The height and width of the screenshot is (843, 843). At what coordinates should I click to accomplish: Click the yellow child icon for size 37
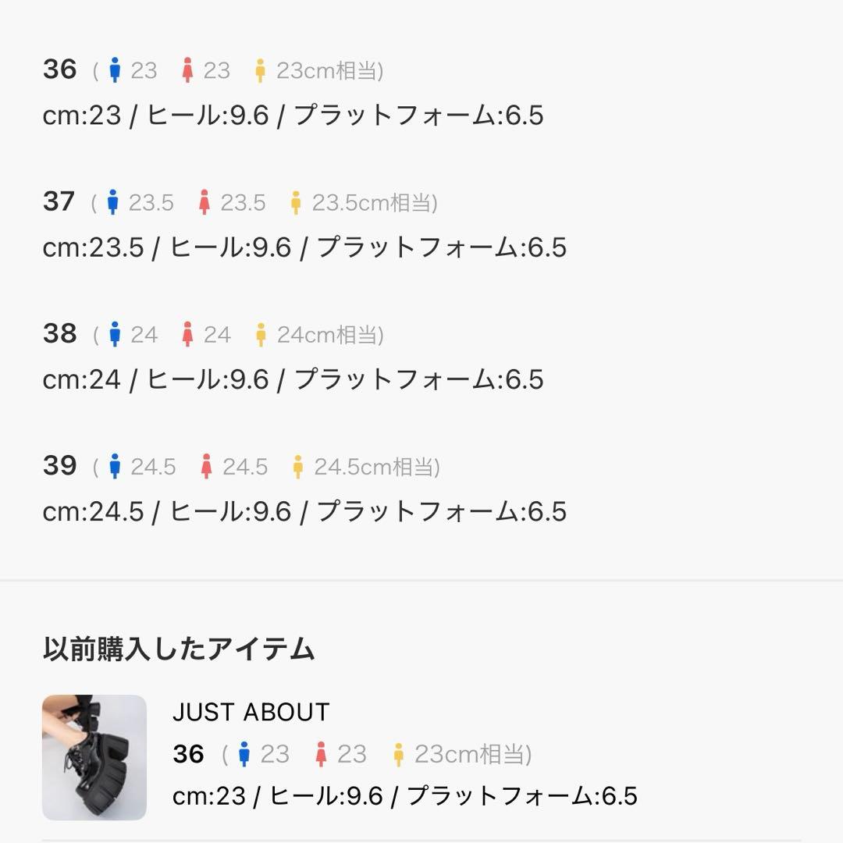(x=296, y=203)
